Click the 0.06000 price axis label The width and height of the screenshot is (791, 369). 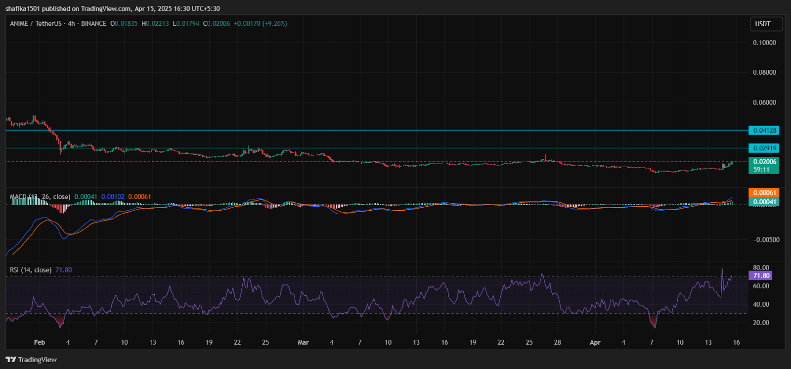(x=764, y=102)
